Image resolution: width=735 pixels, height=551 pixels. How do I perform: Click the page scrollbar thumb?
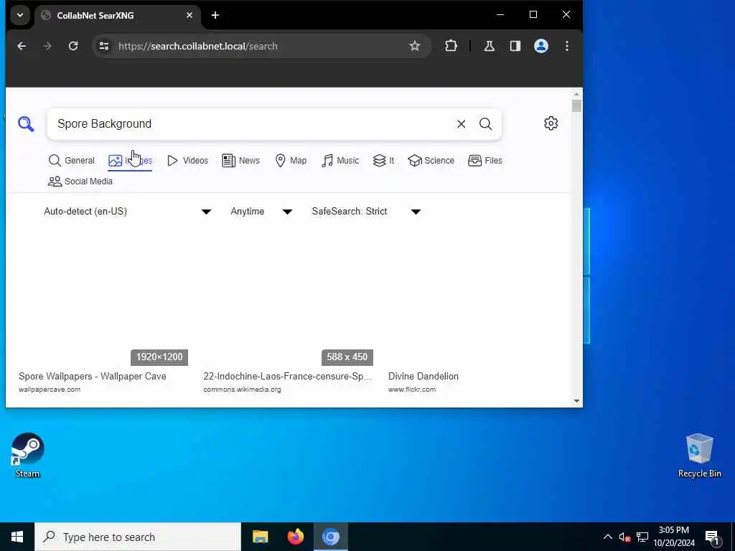(576, 106)
